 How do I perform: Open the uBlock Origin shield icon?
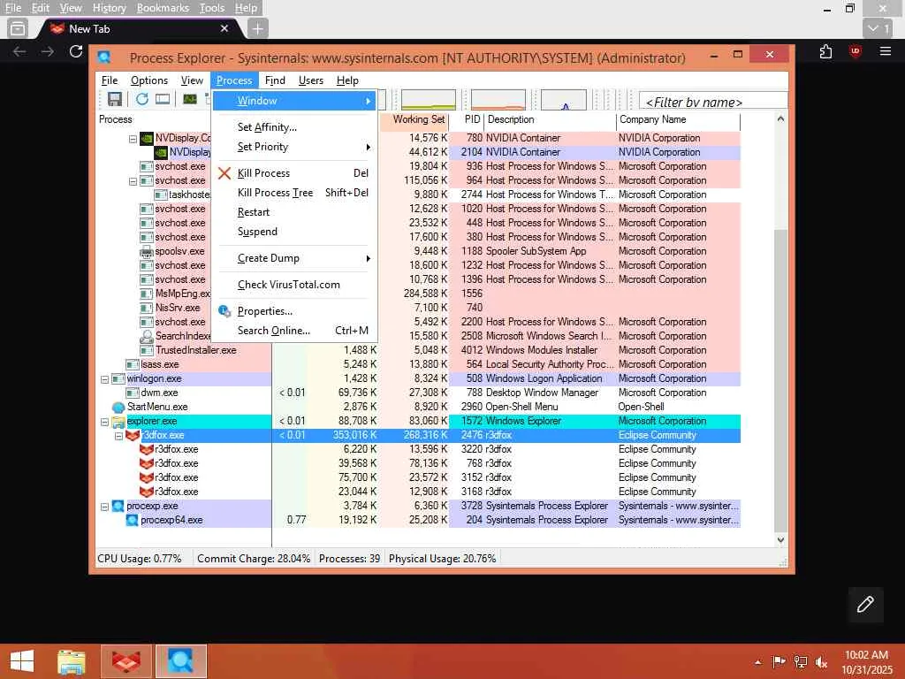click(x=856, y=51)
